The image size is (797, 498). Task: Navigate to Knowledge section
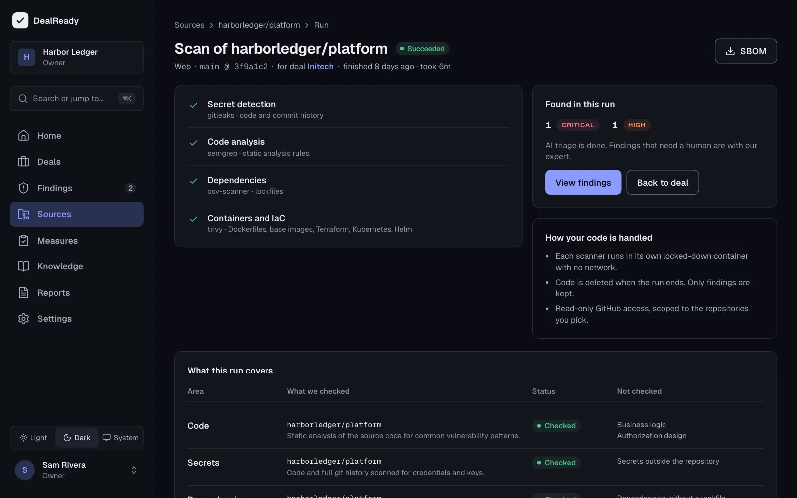click(77, 266)
